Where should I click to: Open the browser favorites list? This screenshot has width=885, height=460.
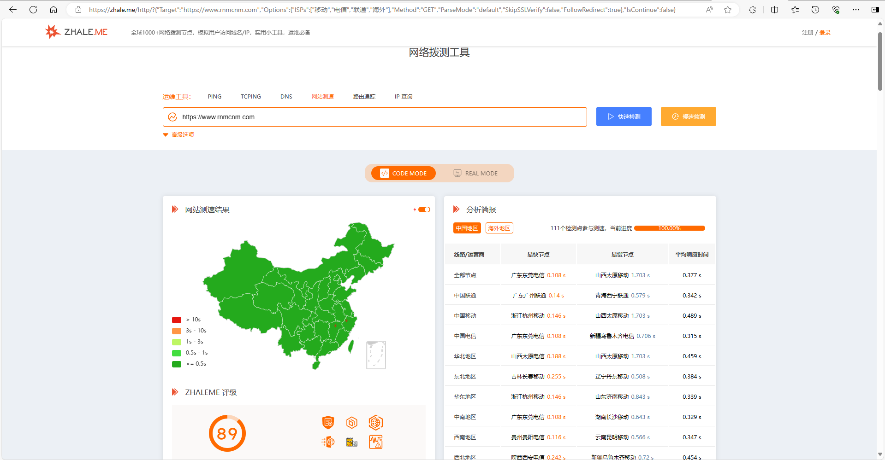pos(795,10)
